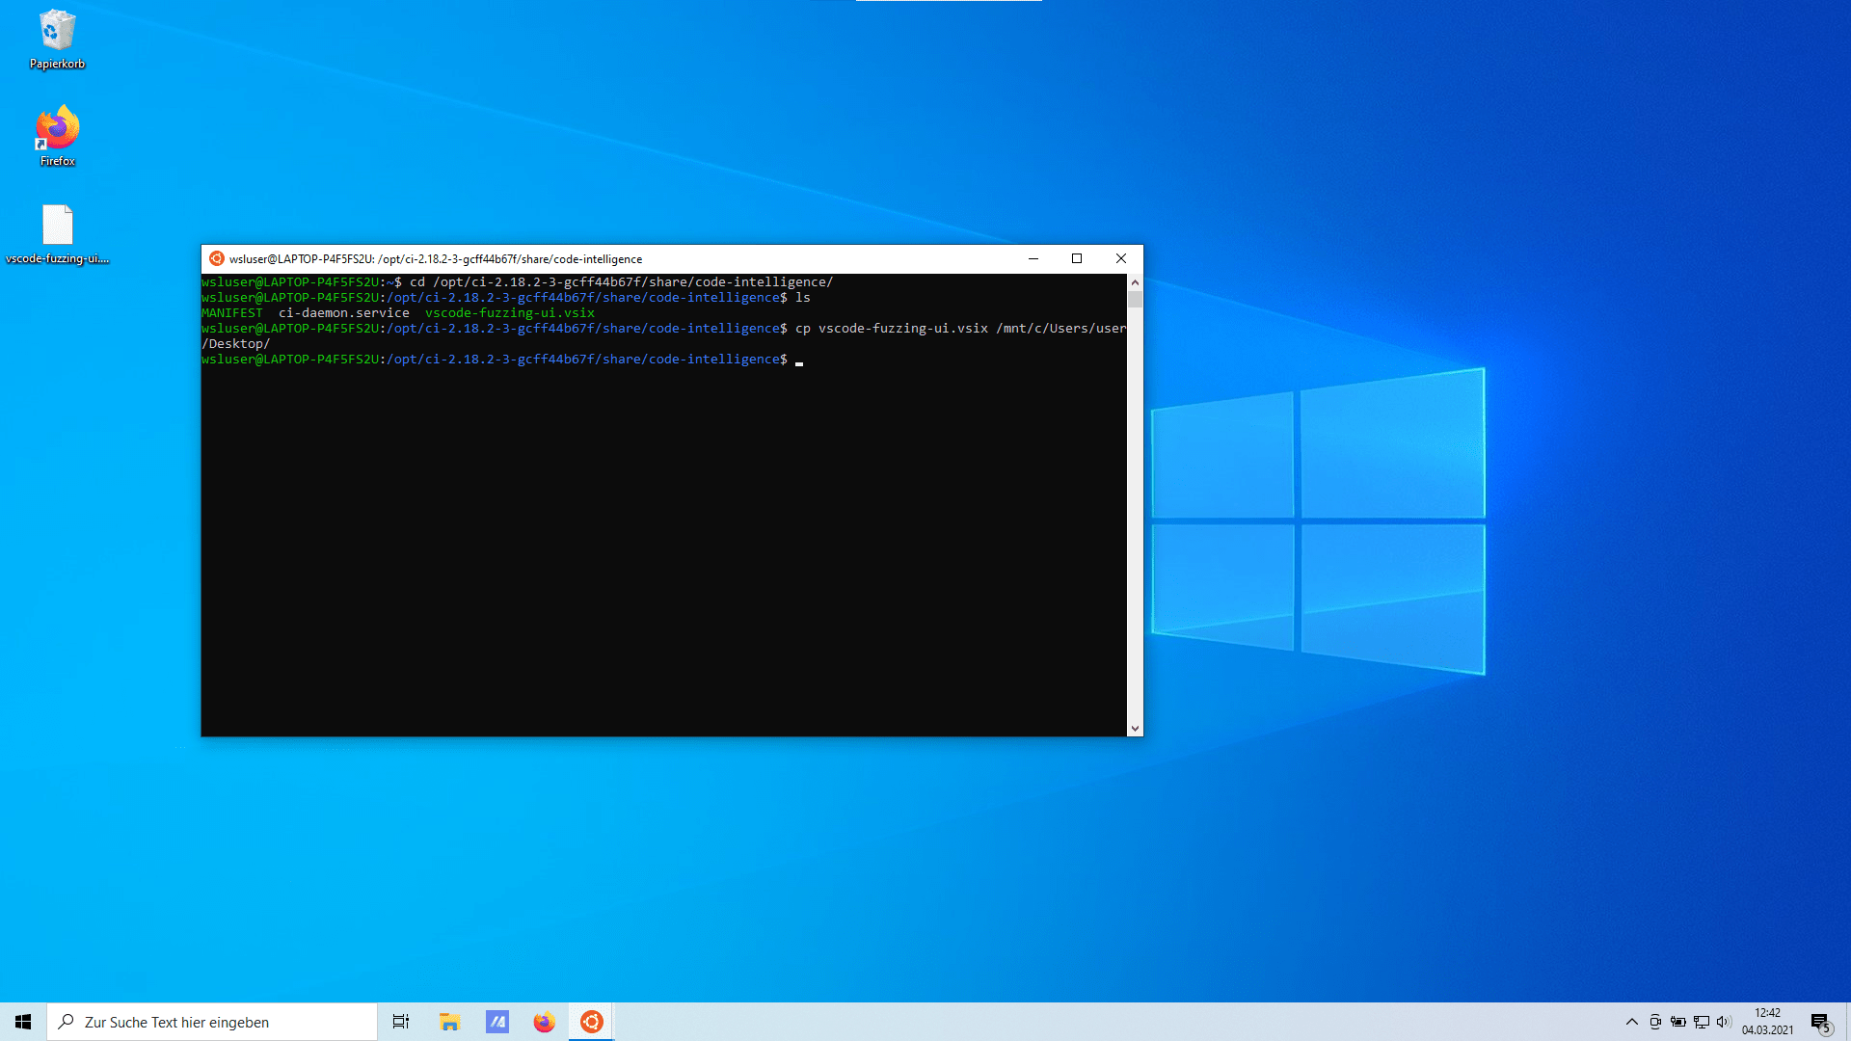Open File Explorer from the taskbar
Image resolution: width=1851 pixels, height=1041 pixels.
[x=449, y=1022]
